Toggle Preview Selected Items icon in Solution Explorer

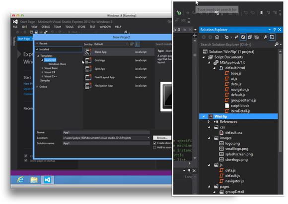click(x=272, y=37)
